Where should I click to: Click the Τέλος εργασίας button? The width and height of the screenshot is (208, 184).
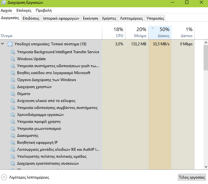click(192, 177)
